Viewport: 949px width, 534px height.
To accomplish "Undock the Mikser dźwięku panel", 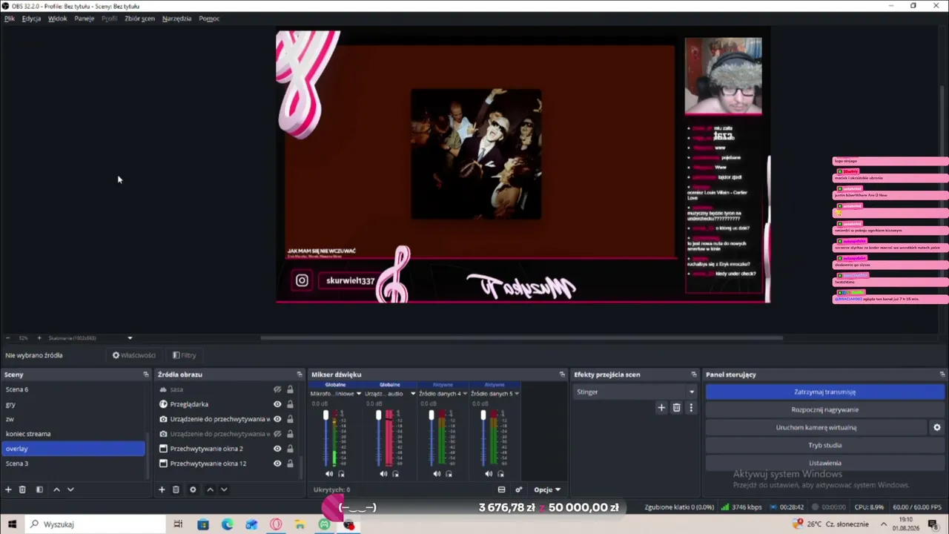I will point(562,375).
